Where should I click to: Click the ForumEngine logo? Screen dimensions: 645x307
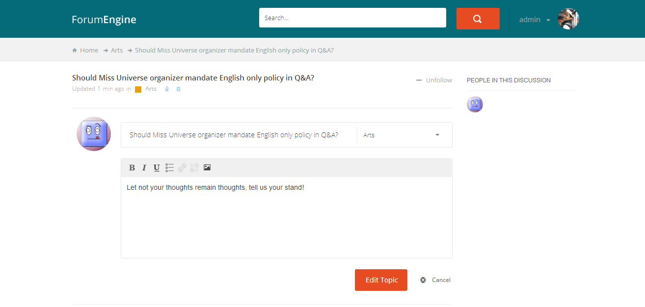pos(104,20)
